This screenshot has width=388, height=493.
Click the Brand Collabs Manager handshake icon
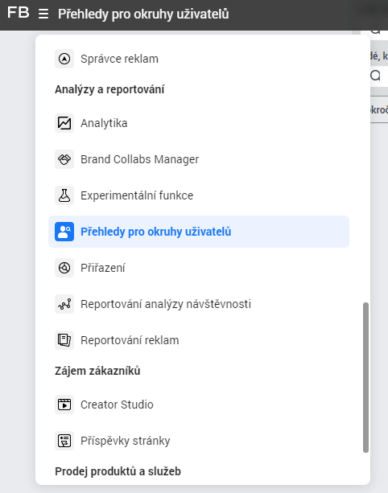[64, 159]
